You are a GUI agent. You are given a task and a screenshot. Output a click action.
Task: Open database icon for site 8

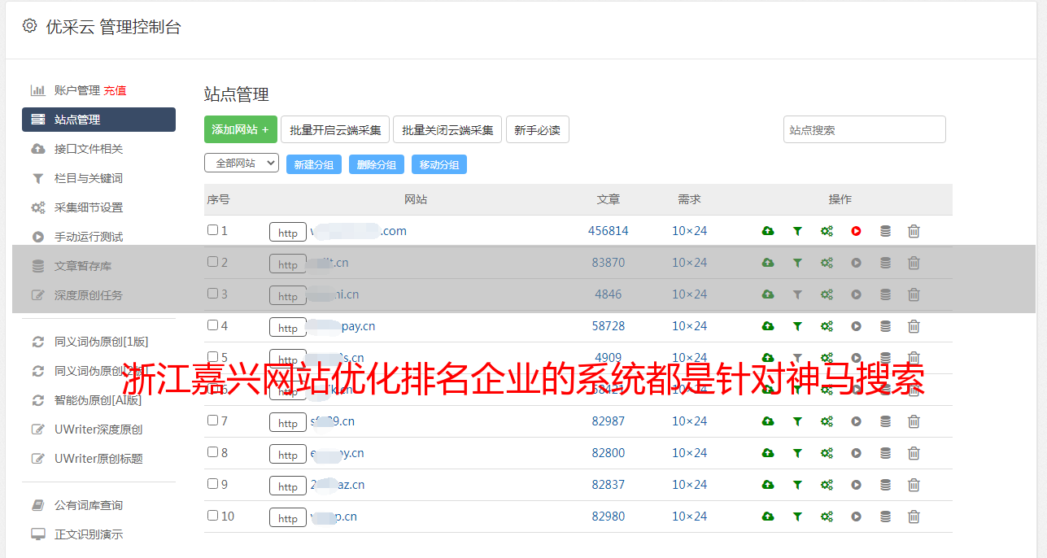click(885, 453)
